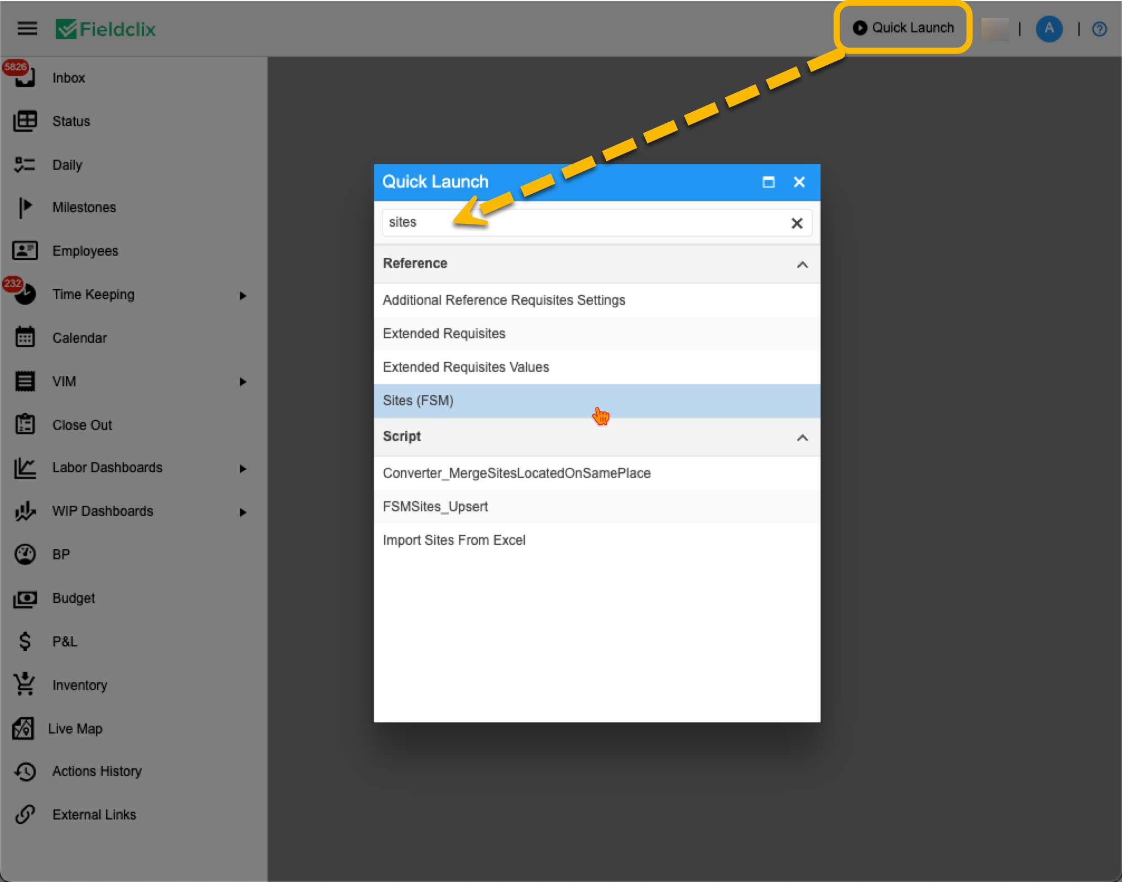Open the help question mark icon

(x=1099, y=29)
